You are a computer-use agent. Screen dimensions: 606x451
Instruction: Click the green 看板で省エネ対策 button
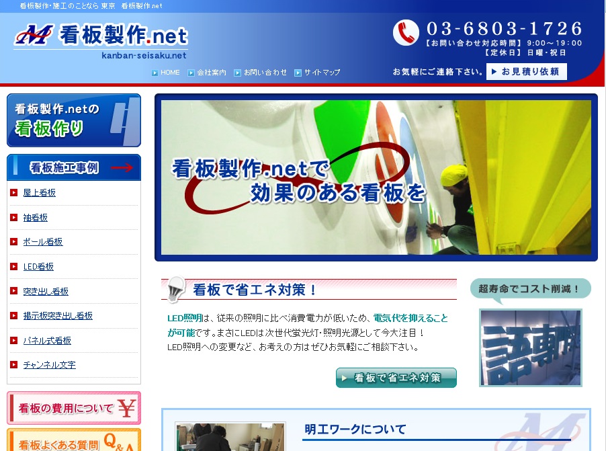pyautogui.click(x=396, y=378)
